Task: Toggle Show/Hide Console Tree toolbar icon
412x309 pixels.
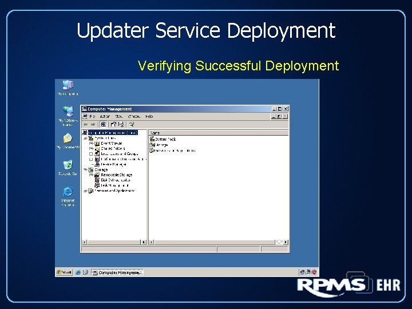Action: (104, 124)
